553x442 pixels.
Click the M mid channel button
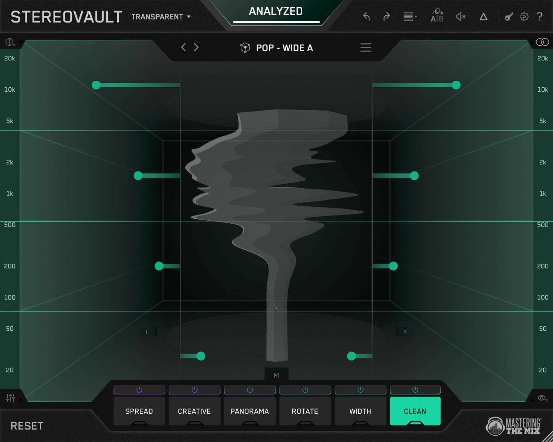276,375
